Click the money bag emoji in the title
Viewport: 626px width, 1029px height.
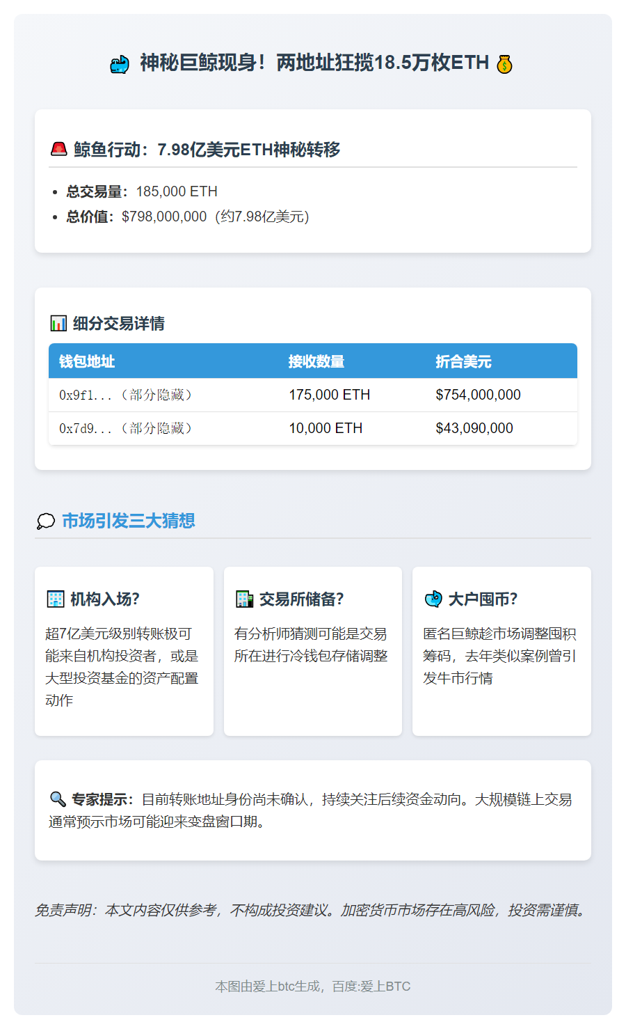coord(505,64)
